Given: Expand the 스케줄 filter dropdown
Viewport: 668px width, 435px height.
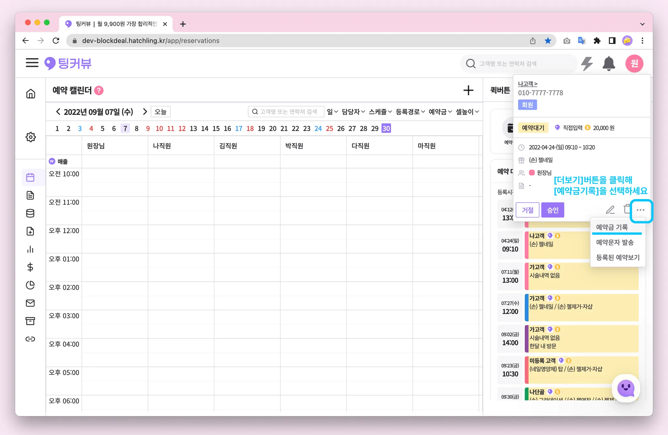Looking at the screenshot, I should click(380, 112).
